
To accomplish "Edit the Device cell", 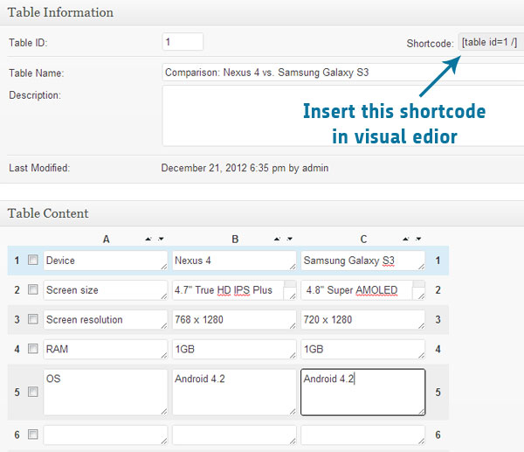I will pos(106,261).
